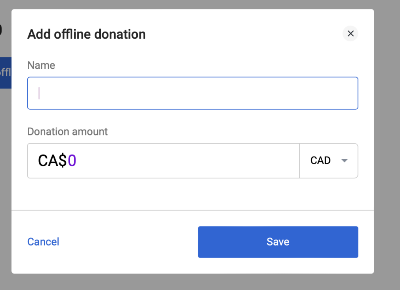This screenshot has height=290, width=400.
Task: Click the partial "0" text behind dialog
Action: [1, 30]
